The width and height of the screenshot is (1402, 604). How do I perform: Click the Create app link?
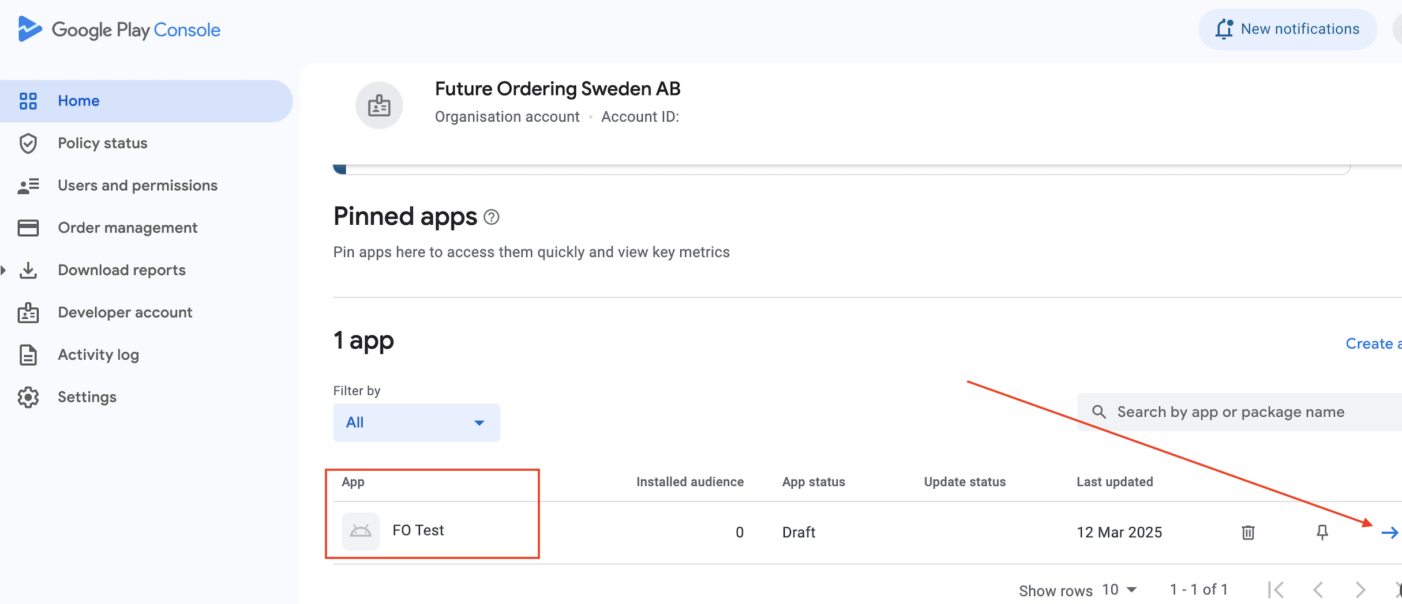click(1373, 343)
